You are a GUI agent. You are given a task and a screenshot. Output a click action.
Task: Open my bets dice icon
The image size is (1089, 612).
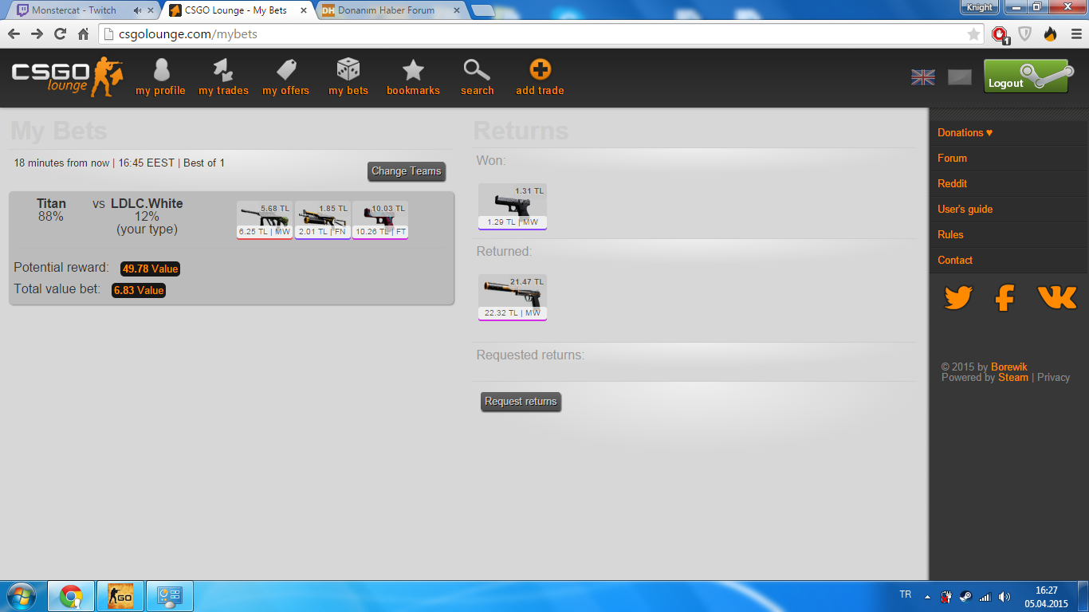coord(348,77)
